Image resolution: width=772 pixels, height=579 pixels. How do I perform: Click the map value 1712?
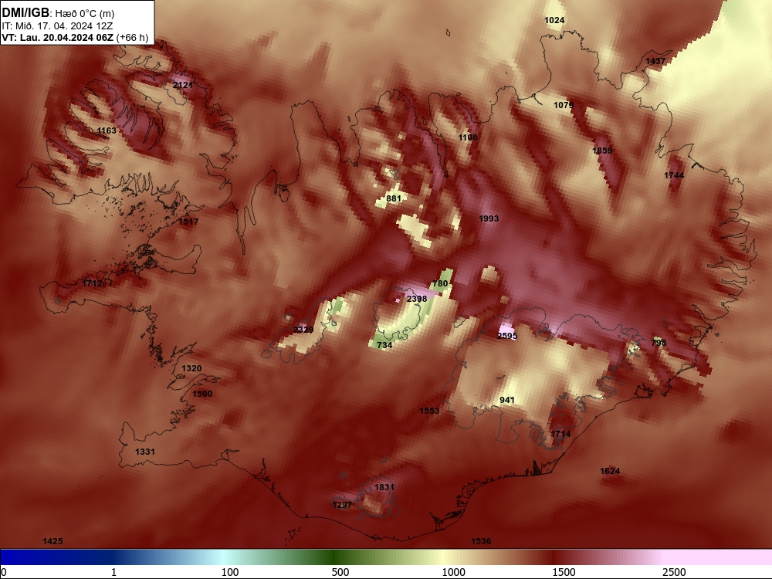click(92, 283)
